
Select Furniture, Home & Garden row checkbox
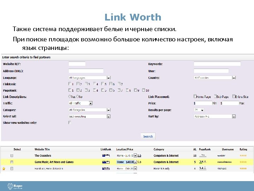point(12,169)
